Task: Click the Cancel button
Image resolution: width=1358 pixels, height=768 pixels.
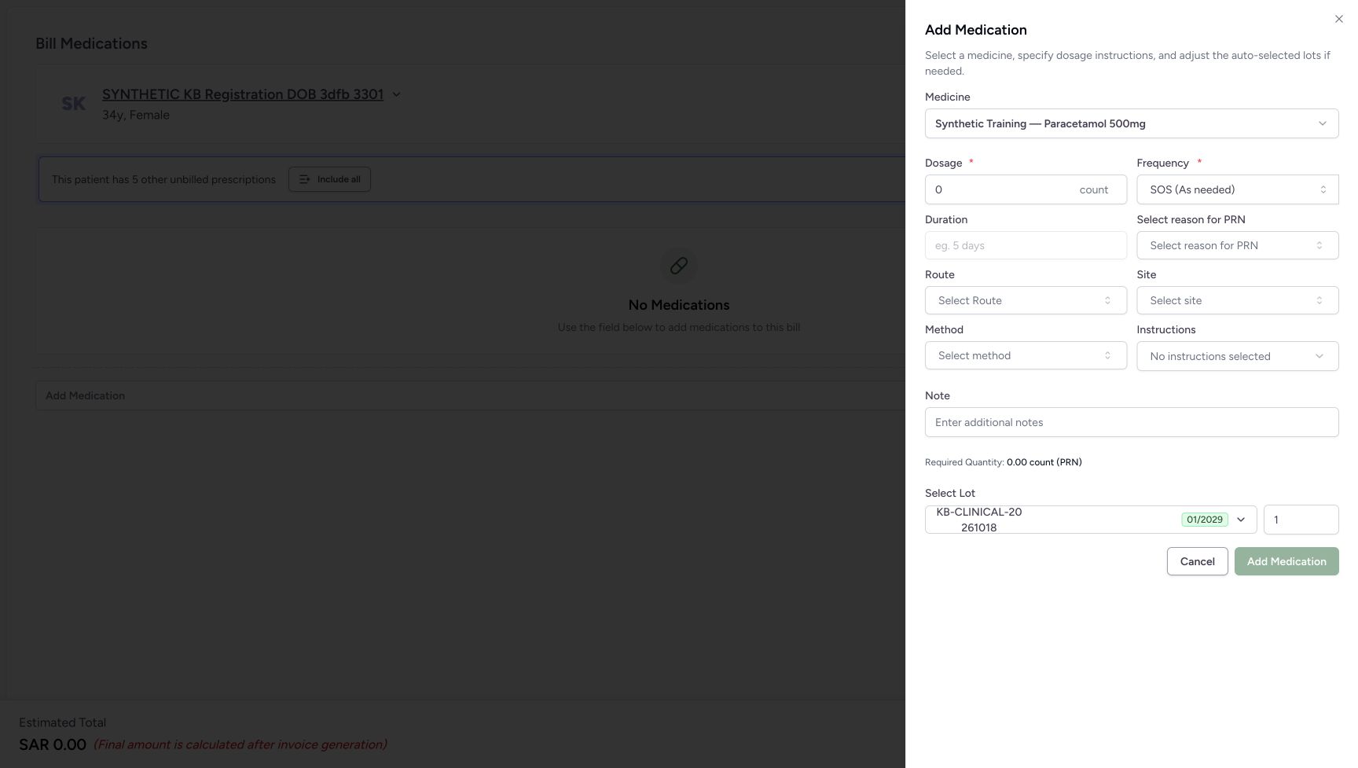Action: click(1197, 561)
